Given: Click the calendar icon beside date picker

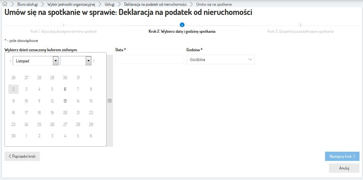Looking at the screenshot, I should click(110, 100).
